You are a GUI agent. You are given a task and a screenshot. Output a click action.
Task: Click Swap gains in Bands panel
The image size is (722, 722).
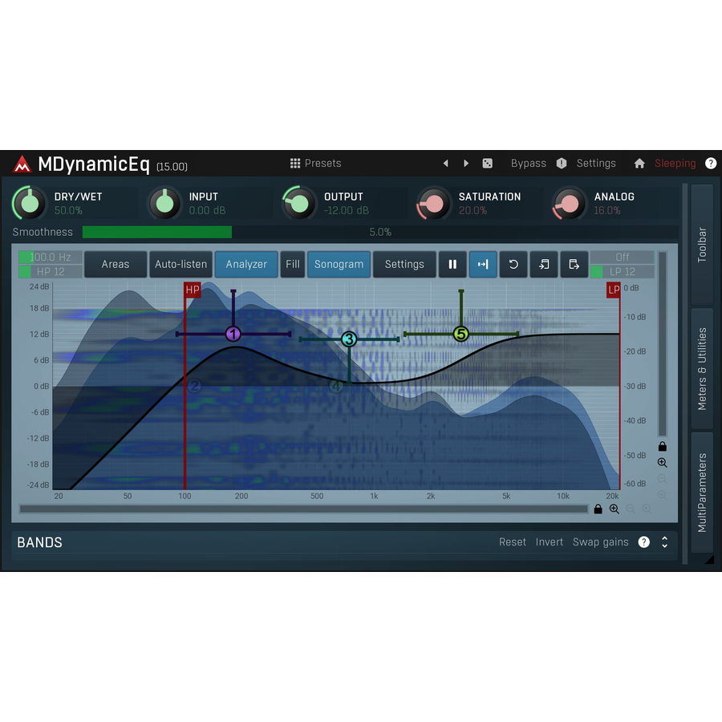600,542
